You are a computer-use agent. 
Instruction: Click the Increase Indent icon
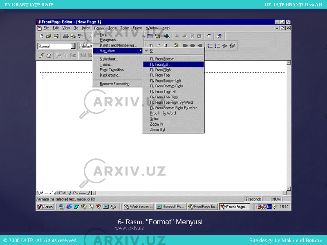point(232,46)
